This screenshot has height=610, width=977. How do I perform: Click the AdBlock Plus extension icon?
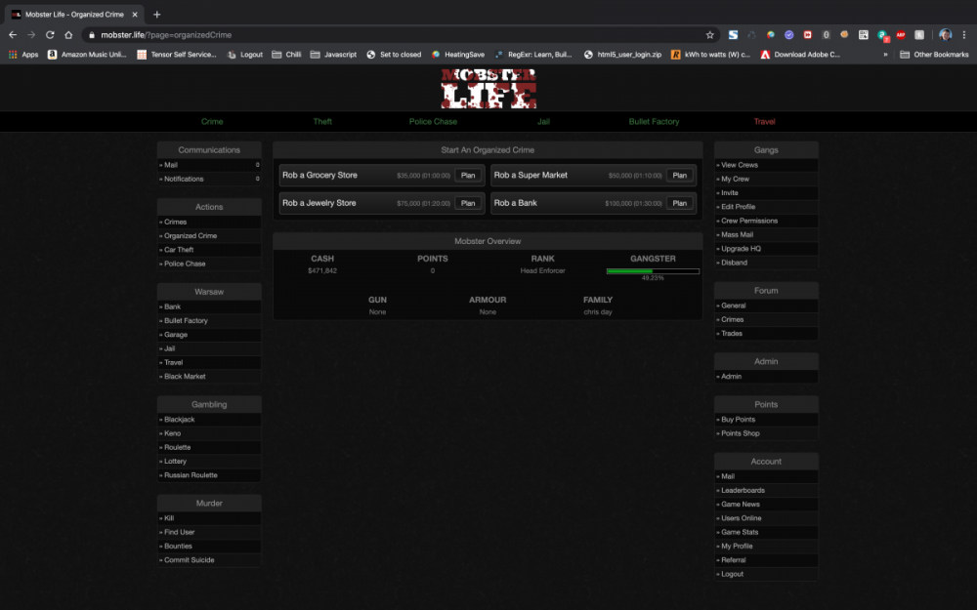click(x=901, y=34)
